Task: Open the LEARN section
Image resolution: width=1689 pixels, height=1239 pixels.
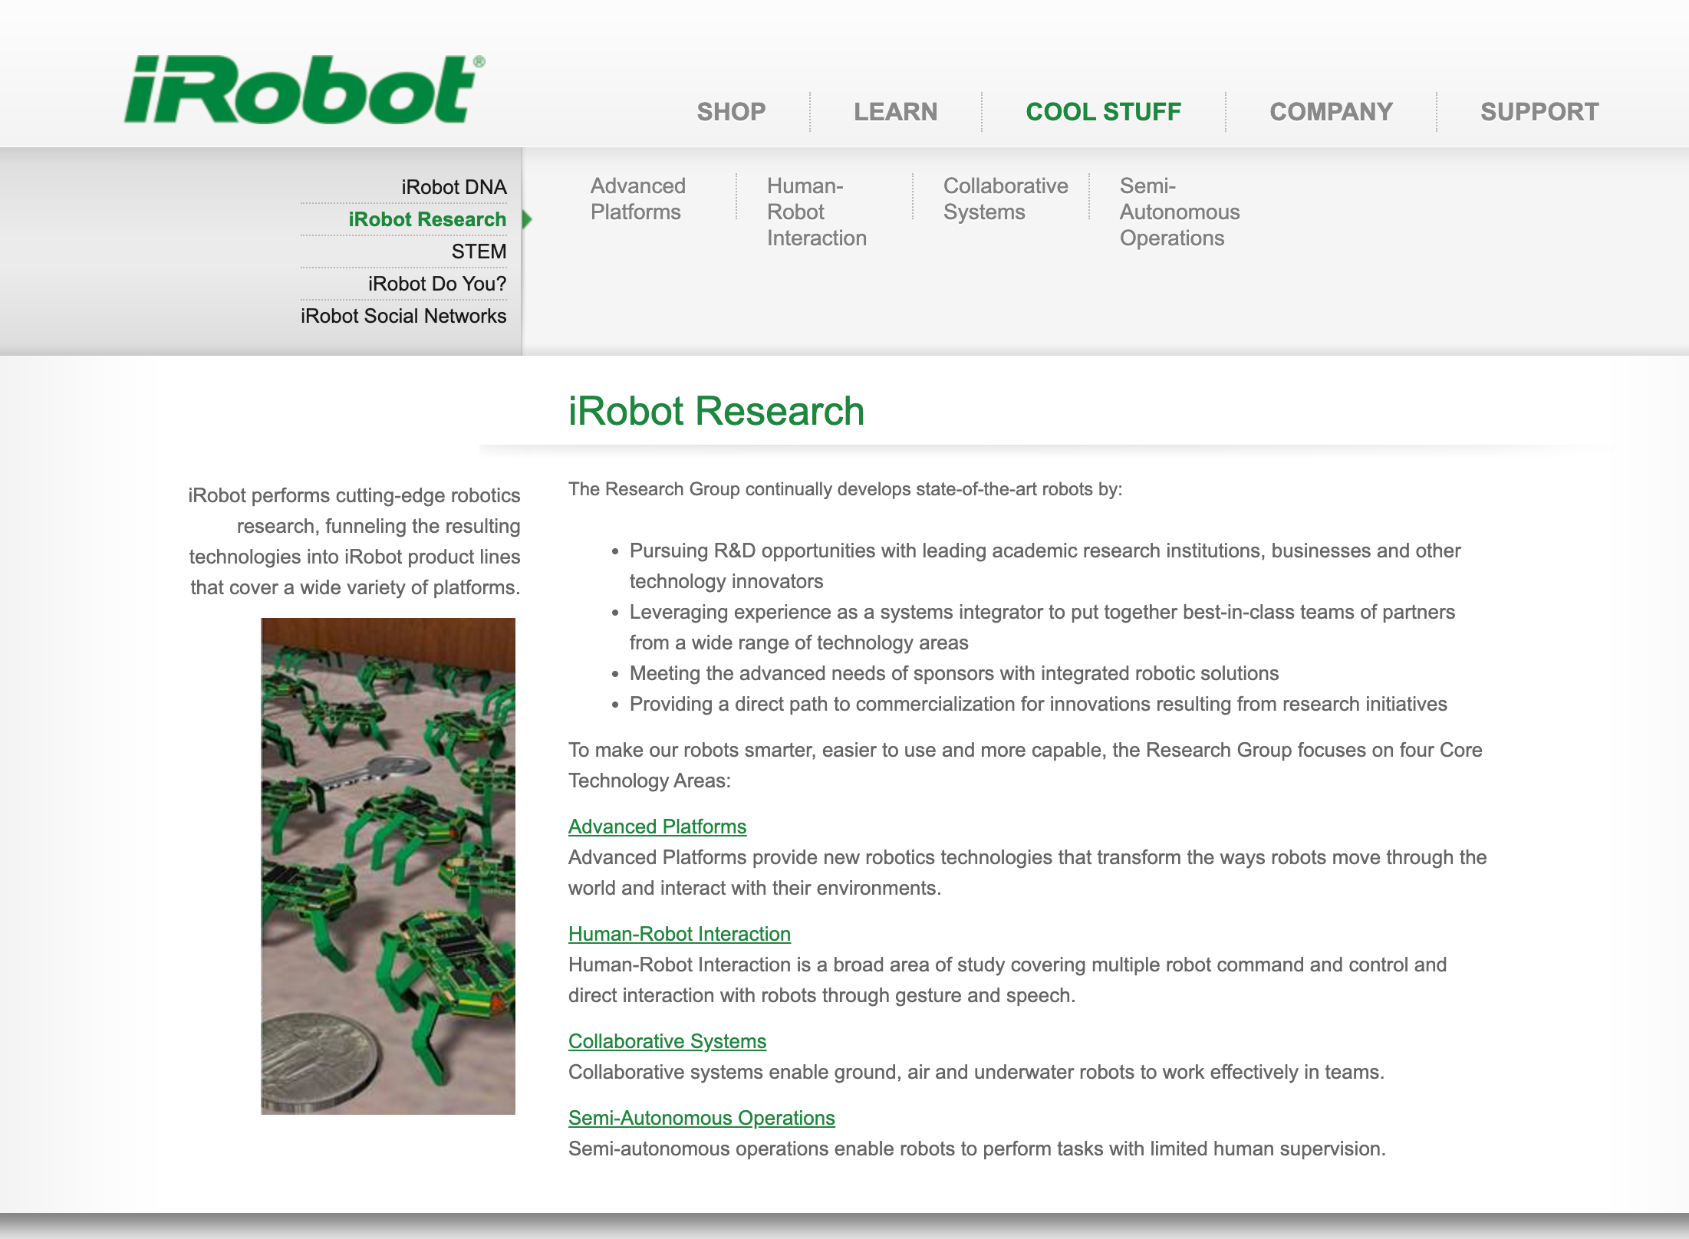Action: (894, 111)
